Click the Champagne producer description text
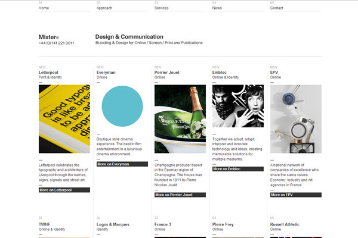 [x=178, y=175]
